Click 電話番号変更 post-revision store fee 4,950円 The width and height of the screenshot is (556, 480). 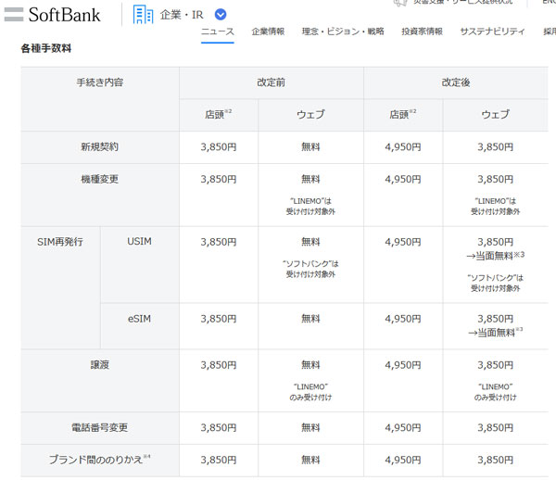403,427
